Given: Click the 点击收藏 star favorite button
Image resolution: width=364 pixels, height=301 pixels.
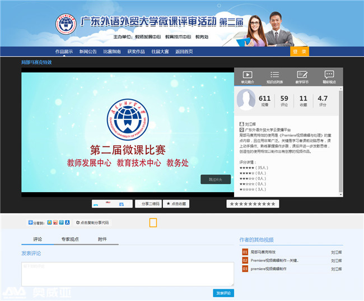Looking at the screenshot, I should [x=176, y=203].
